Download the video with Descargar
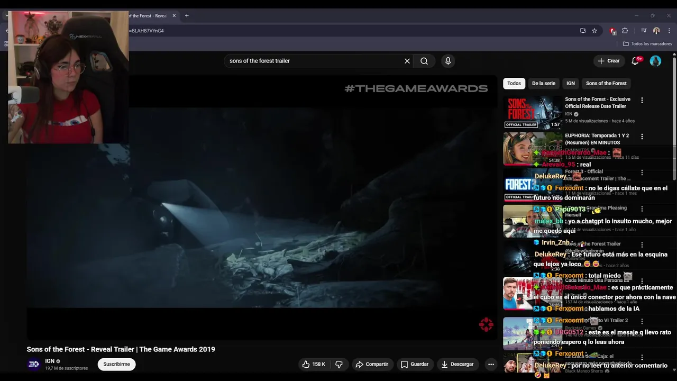Viewport: 677px width, 381px height. point(458,364)
